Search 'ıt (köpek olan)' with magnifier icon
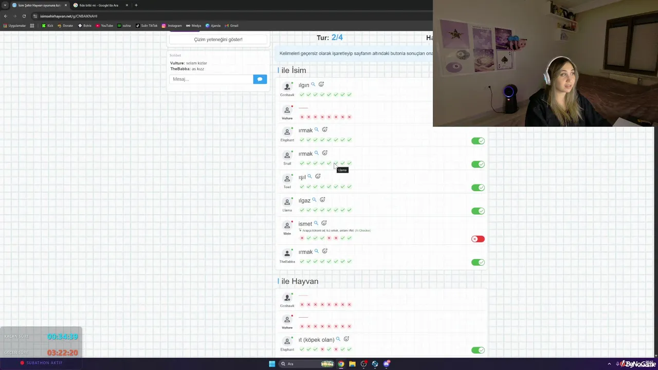658x370 pixels. click(338, 339)
